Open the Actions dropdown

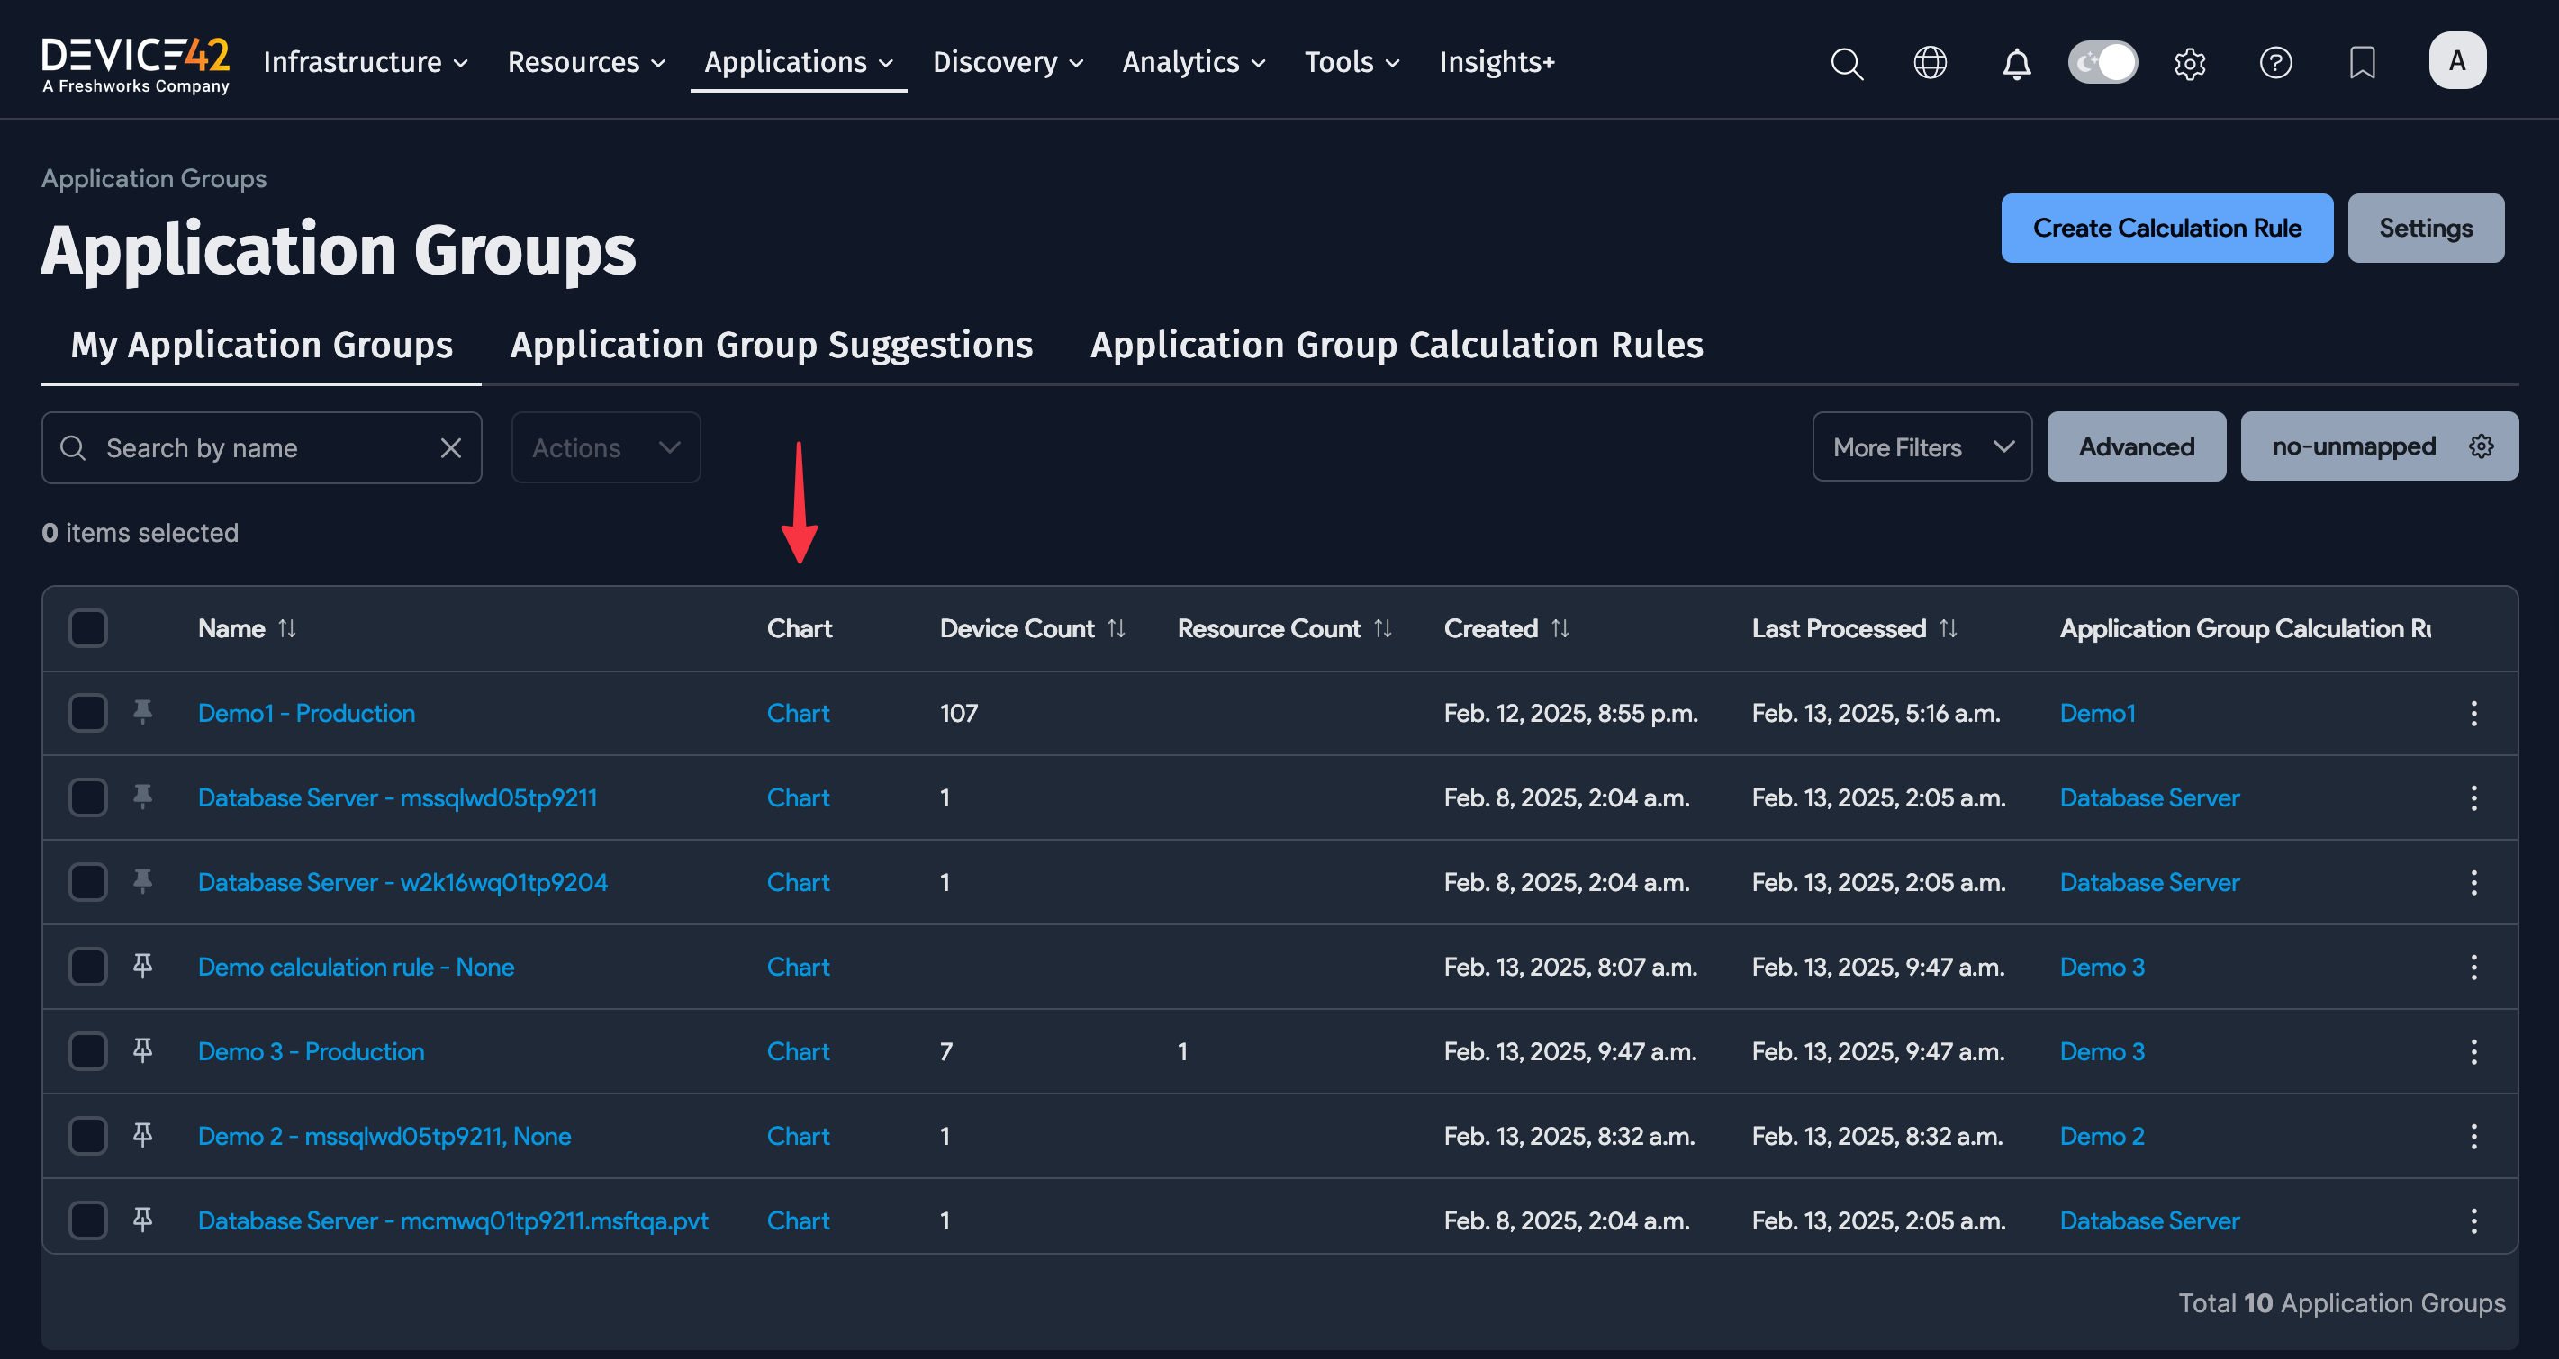pyautogui.click(x=606, y=447)
